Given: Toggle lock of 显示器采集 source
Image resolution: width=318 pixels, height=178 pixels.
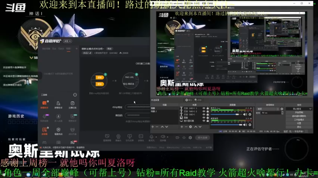Looking at the screenshot, I should [x=207, y=121].
